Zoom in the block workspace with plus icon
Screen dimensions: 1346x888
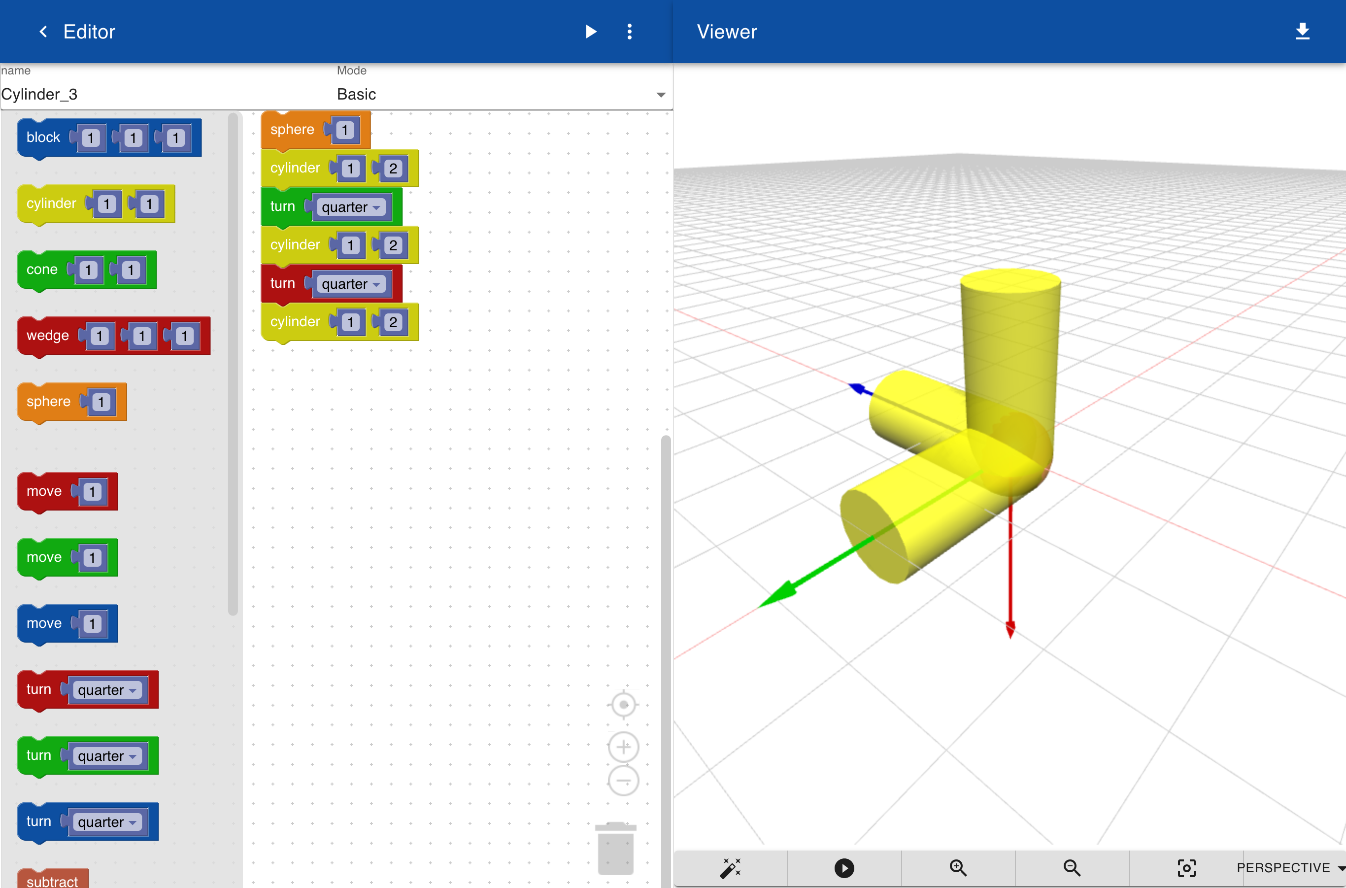tap(623, 747)
